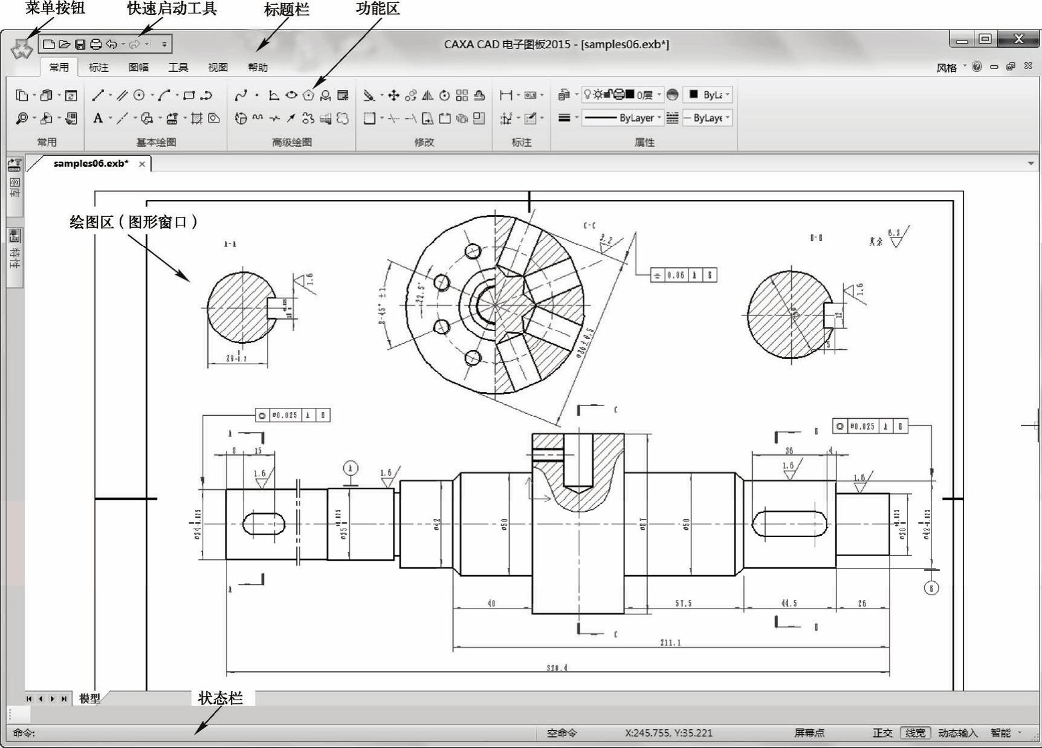This screenshot has height=748, width=1042.
Task: Select the Array tool with four squares
Action: [x=462, y=95]
